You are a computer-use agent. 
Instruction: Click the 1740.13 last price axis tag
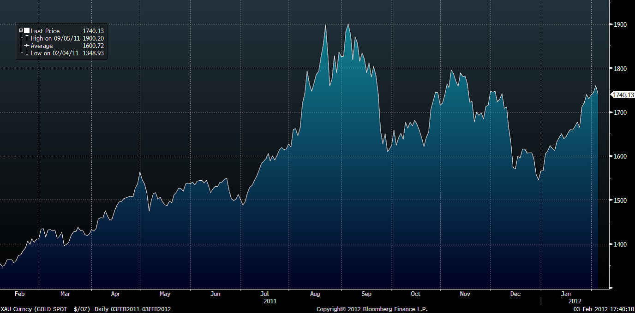click(x=623, y=95)
